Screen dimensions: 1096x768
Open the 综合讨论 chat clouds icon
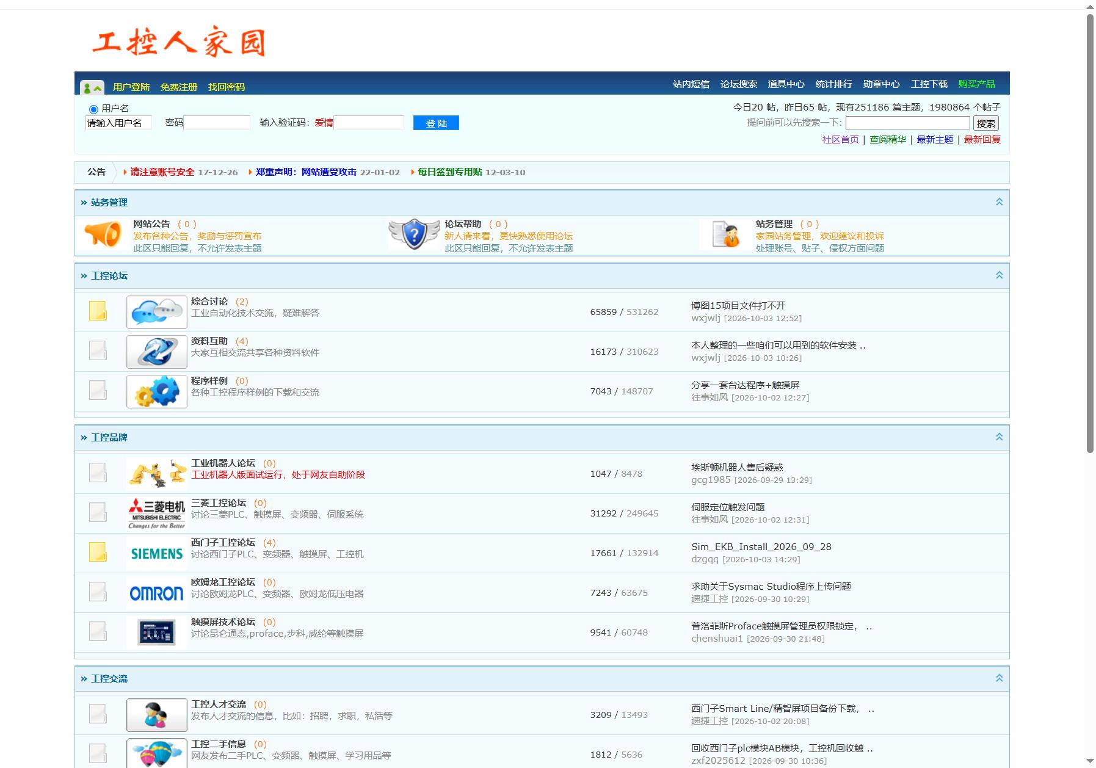click(x=157, y=312)
